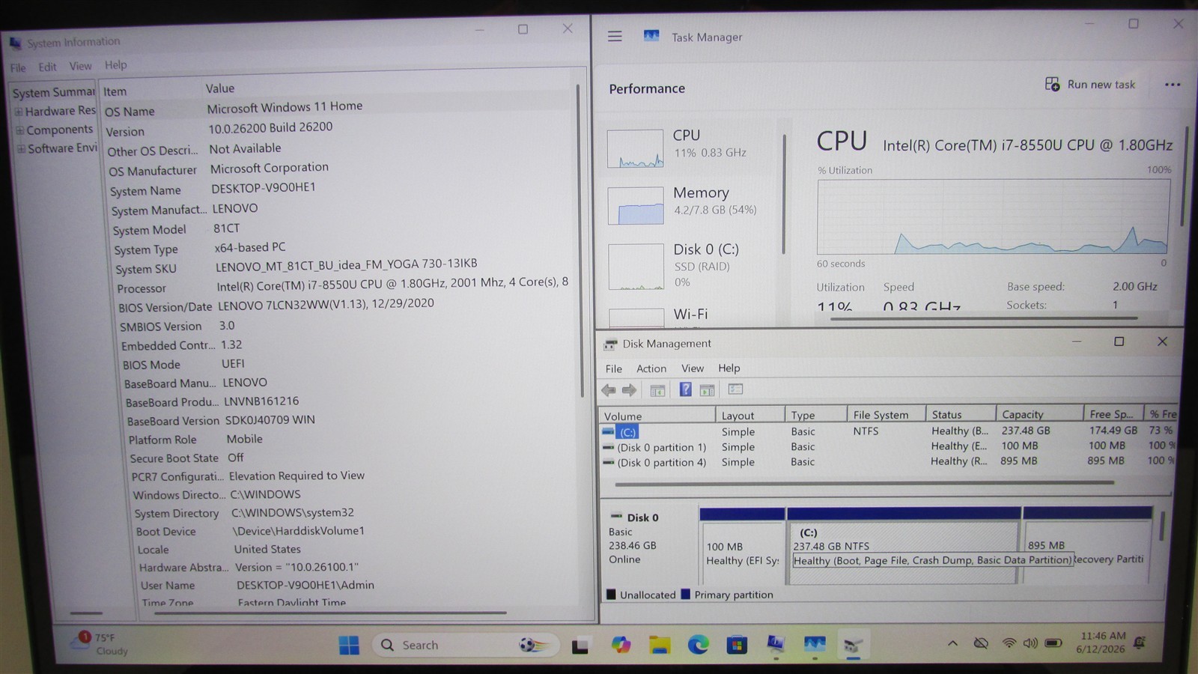Viewport: 1198px width, 674px height.
Task: Open Microsoft Edge from the taskbar
Action: [x=699, y=645]
